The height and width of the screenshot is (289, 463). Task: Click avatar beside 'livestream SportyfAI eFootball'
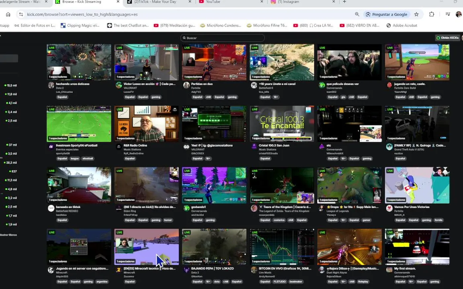(51, 147)
